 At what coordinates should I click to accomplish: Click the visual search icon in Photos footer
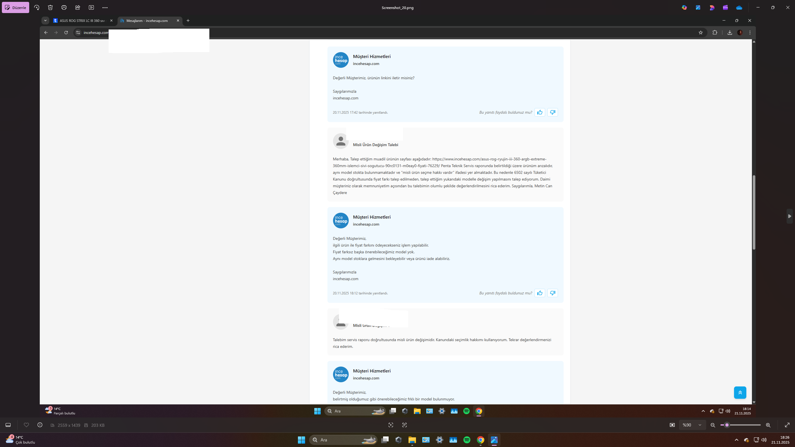point(391,425)
